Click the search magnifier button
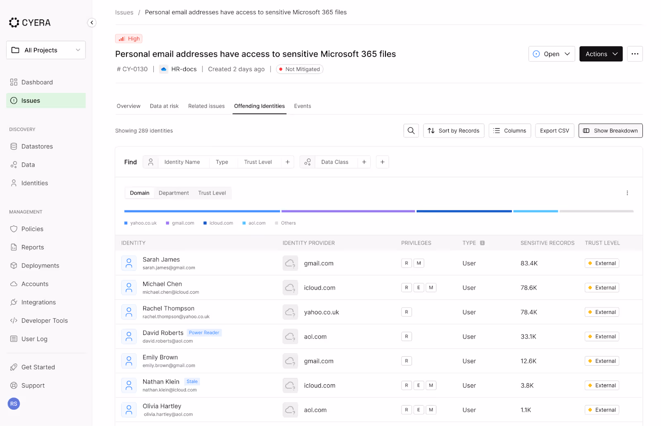 click(411, 131)
